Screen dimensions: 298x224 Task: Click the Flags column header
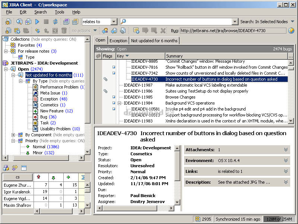click(x=109, y=56)
